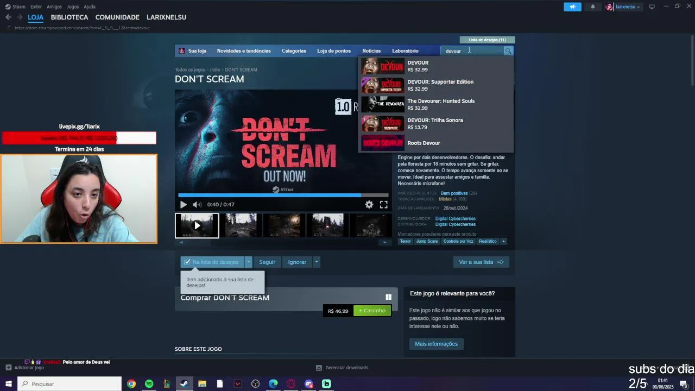Click the page vertical scrollbar
The height and width of the screenshot is (391, 695).
(x=692, y=60)
